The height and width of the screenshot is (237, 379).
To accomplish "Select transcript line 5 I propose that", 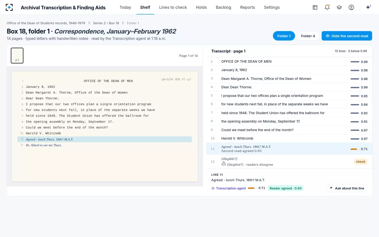I will 289,96.
